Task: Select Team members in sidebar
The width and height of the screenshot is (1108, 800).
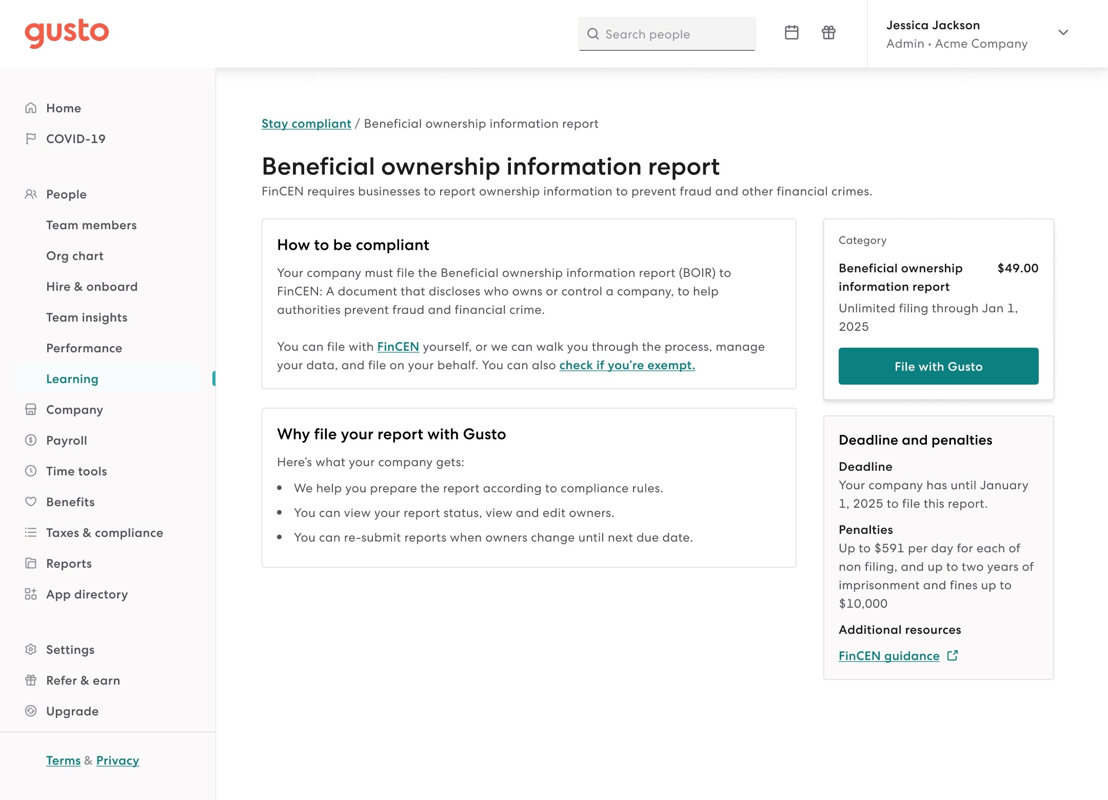Action: pos(91,225)
